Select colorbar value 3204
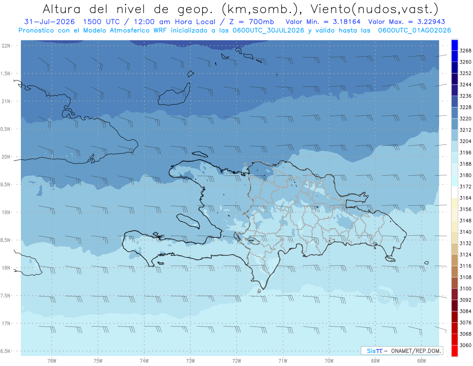 click(x=466, y=141)
